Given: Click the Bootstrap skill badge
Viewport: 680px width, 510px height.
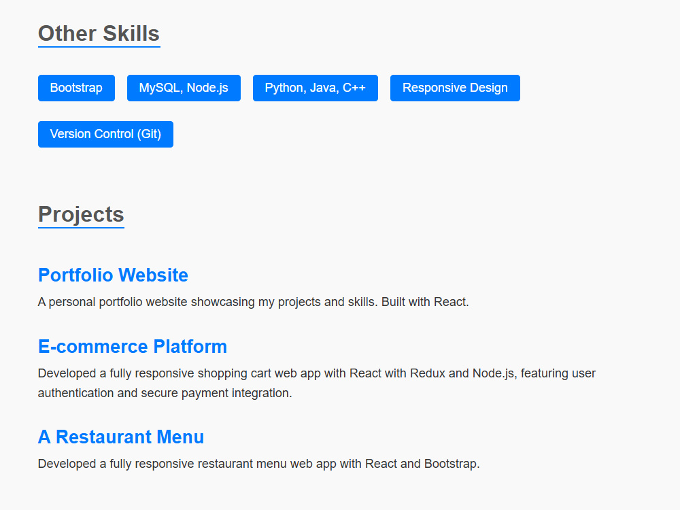Looking at the screenshot, I should pos(76,88).
